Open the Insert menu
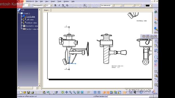175x98 pixels. (x=53, y=1)
